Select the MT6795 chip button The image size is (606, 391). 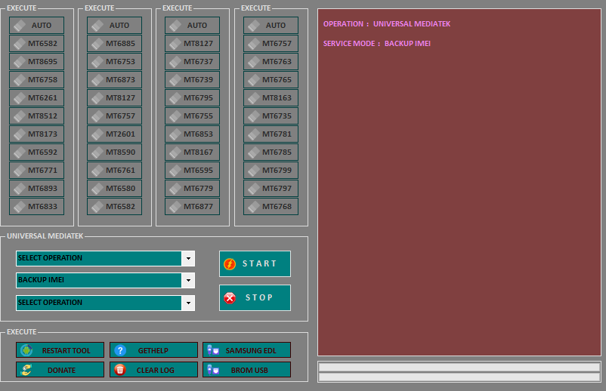click(x=192, y=97)
